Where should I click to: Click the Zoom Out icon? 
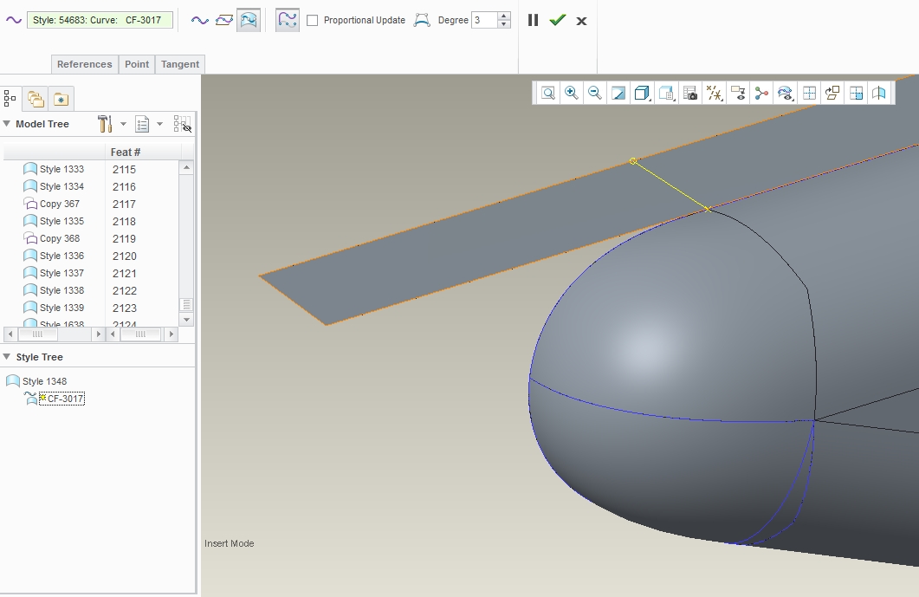click(595, 94)
